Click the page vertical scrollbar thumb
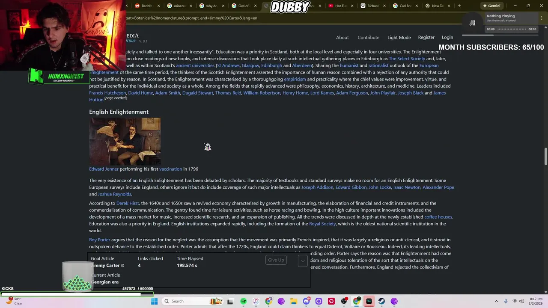 [545, 156]
